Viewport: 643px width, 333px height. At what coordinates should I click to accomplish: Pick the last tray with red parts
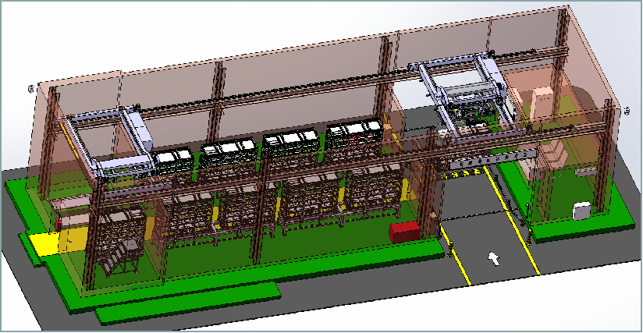point(353,133)
